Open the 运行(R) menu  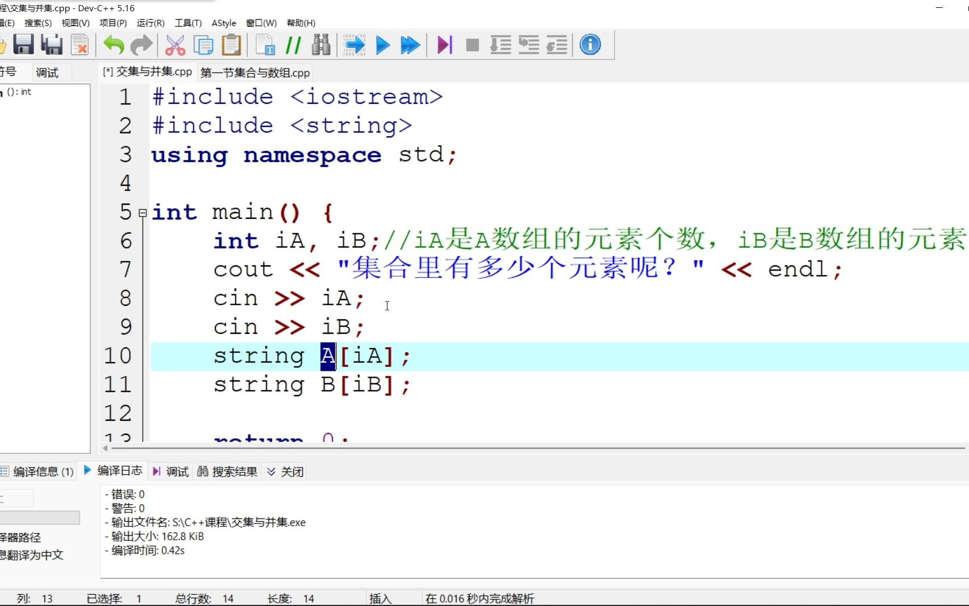(x=150, y=23)
